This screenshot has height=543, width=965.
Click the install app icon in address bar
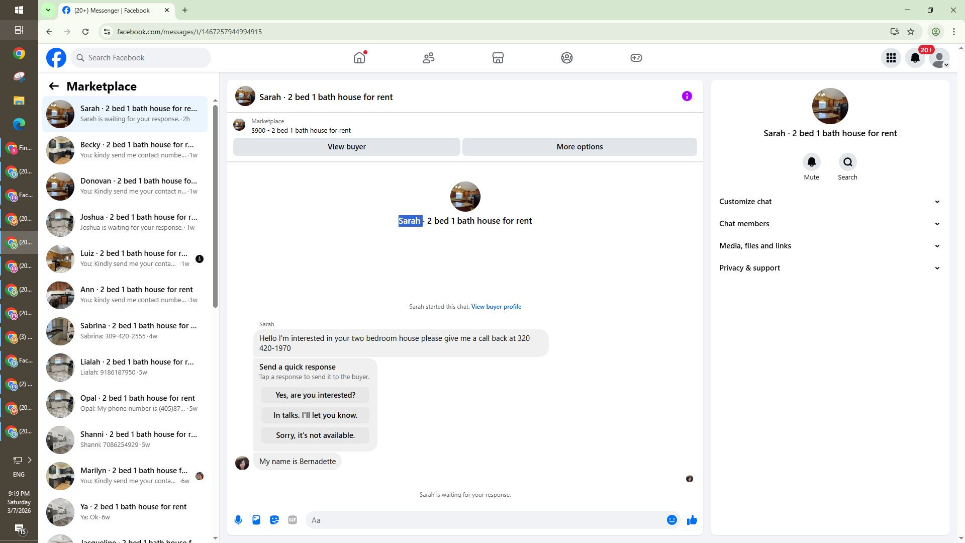click(894, 32)
